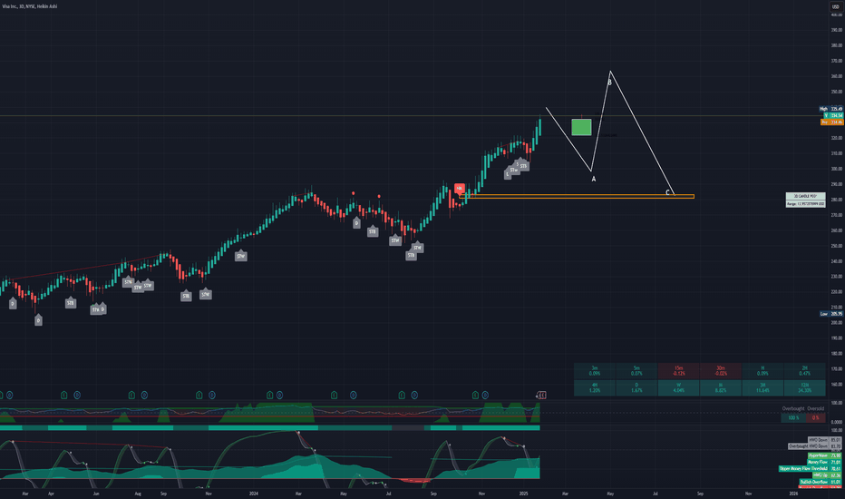The image size is (845, 499).
Task: Click the Oversold 0 % cell
Action: click(x=815, y=417)
